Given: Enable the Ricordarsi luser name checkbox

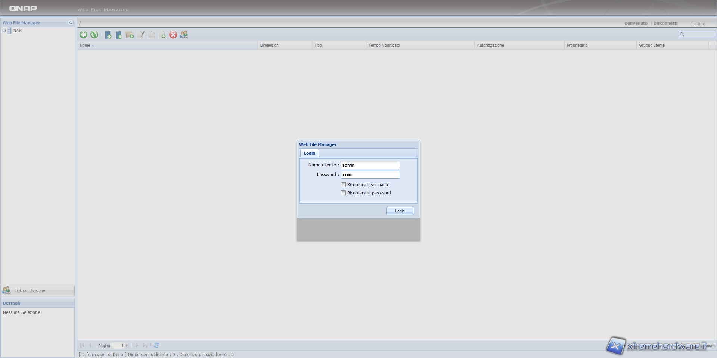Looking at the screenshot, I should coord(343,185).
